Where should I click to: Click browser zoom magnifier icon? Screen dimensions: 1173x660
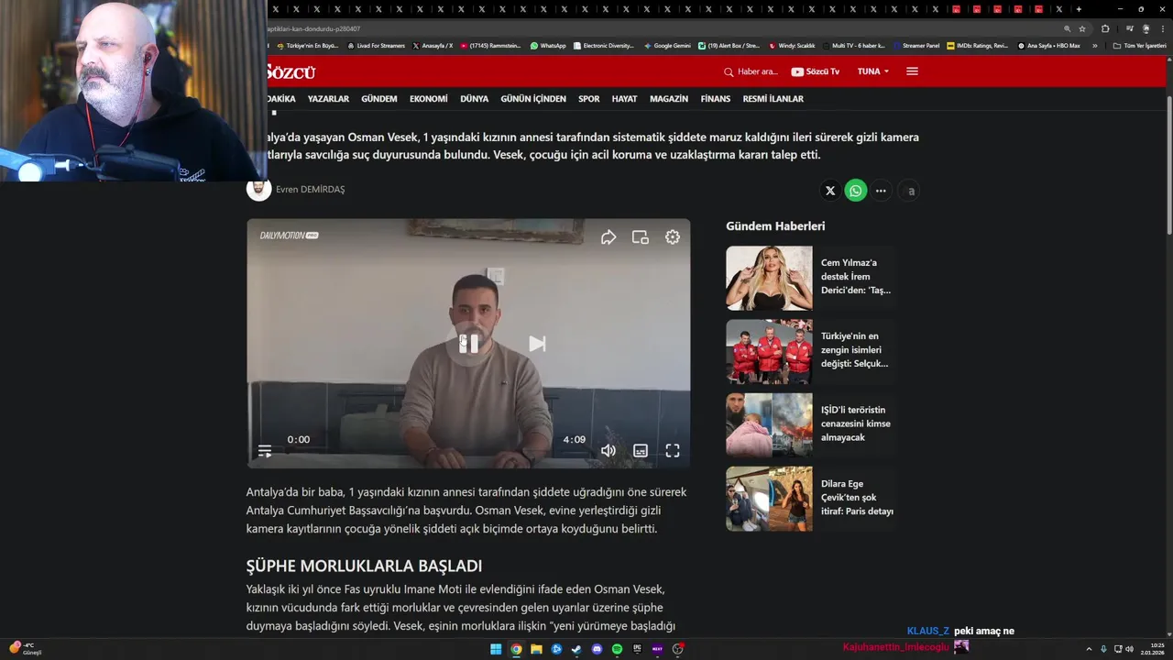(x=1067, y=28)
